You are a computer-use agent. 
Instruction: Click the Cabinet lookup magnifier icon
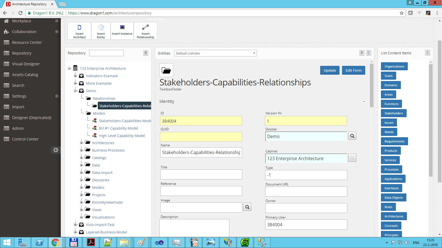[352, 158]
